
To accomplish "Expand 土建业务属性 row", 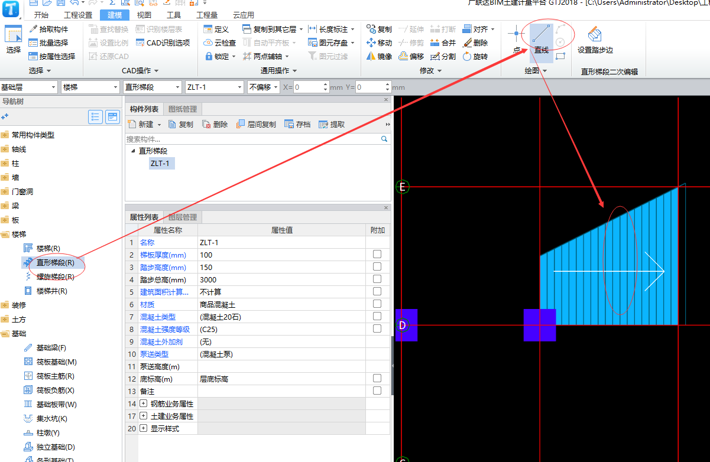I will click(144, 416).
